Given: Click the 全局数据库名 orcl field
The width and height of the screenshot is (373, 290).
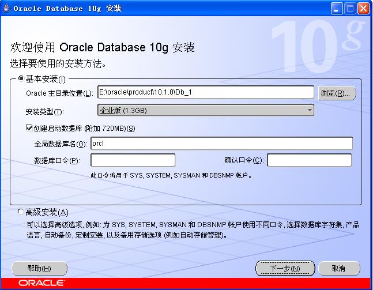Looking at the screenshot, I should tap(221, 144).
